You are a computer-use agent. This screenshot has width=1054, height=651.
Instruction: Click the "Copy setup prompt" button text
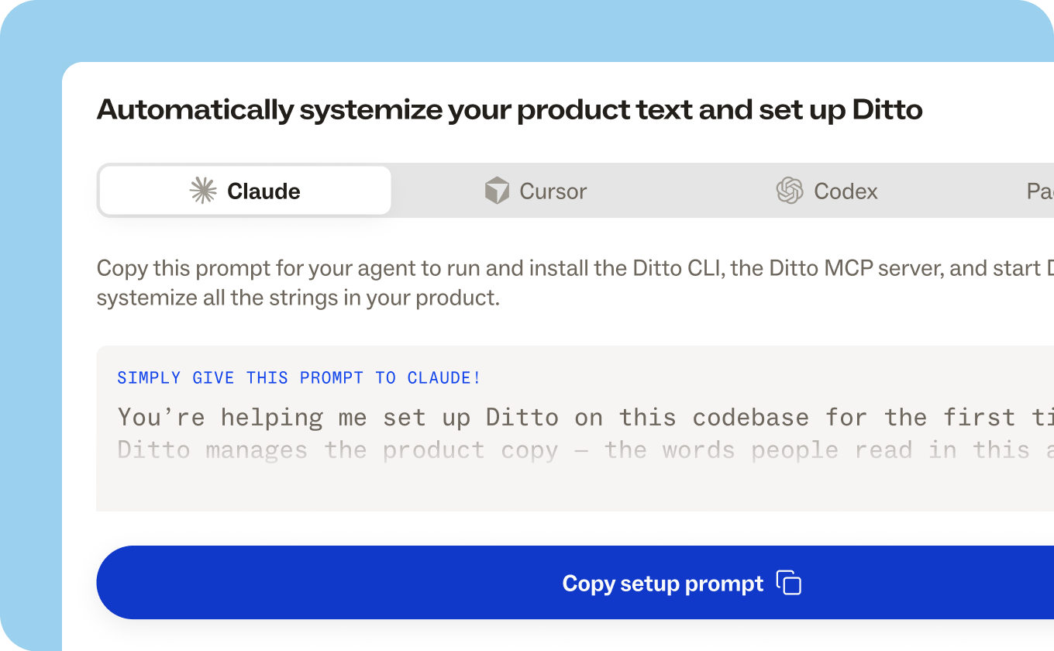(x=663, y=584)
